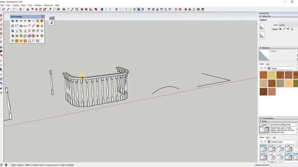Toggle Receive Shadows for entity

coord(292,29)
